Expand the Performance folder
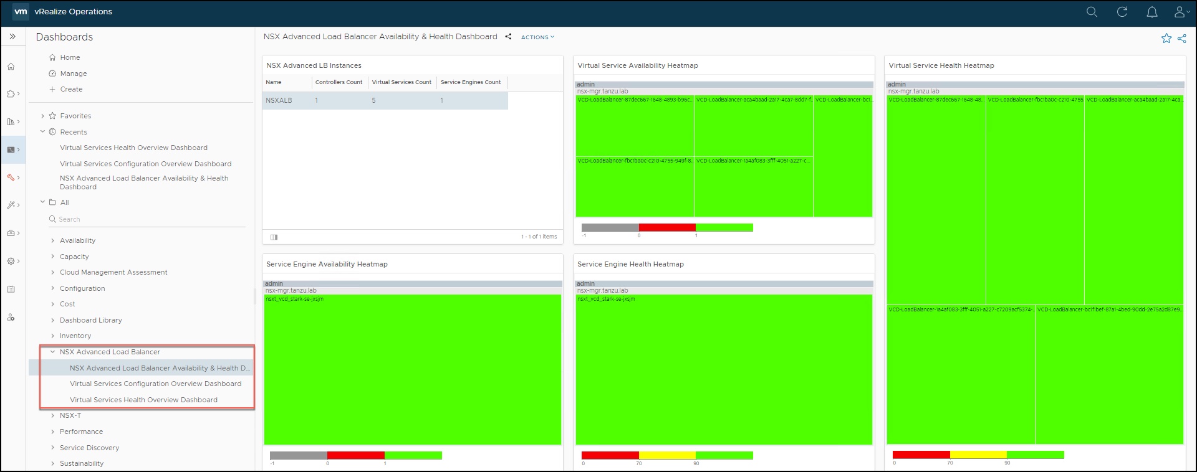Image resolution: width=1197 pixels, height=472 pixels. pos(52,432)
